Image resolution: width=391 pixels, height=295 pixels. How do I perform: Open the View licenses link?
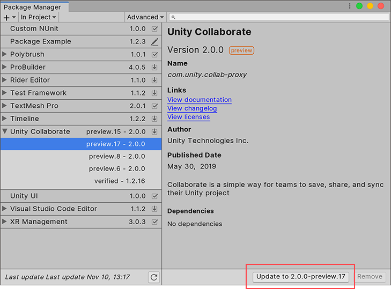pyautogui.click(x=188, y=117)
